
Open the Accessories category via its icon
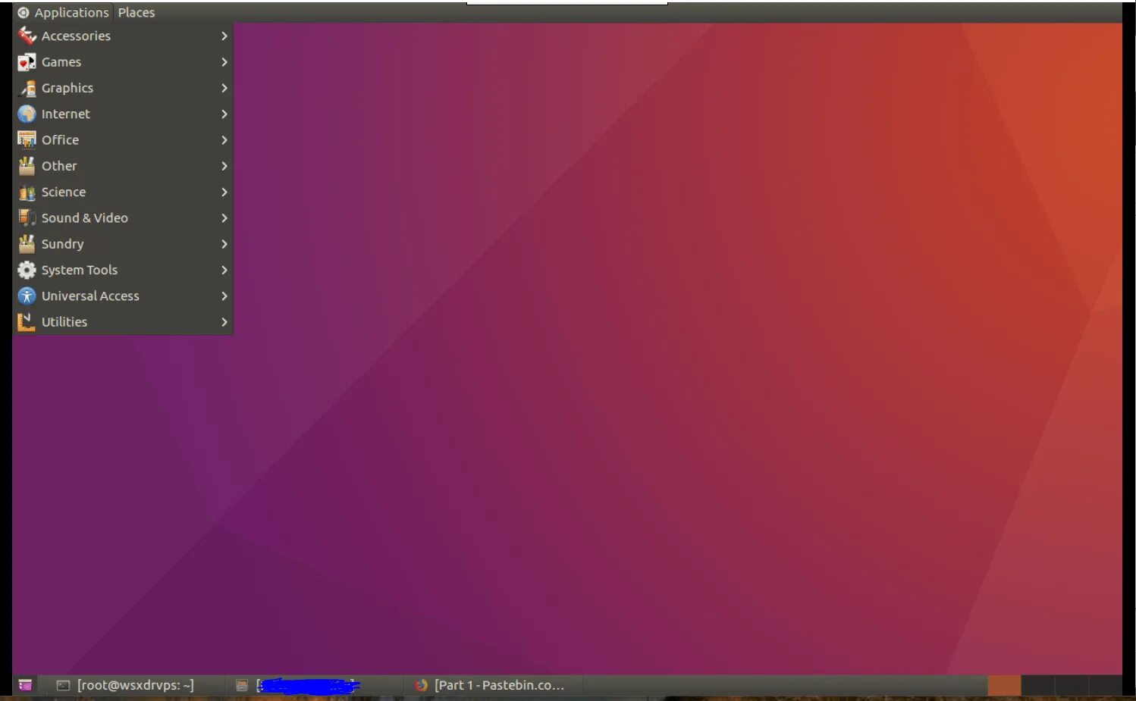pos(27,36)
